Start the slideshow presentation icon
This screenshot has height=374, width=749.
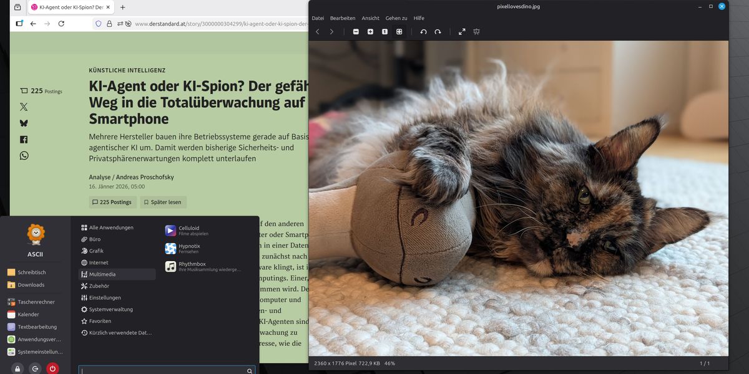476,32
